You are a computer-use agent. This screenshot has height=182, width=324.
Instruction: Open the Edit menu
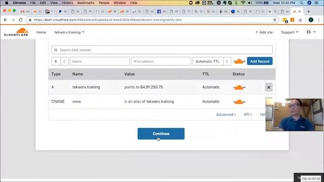click(x=43, y=3)
